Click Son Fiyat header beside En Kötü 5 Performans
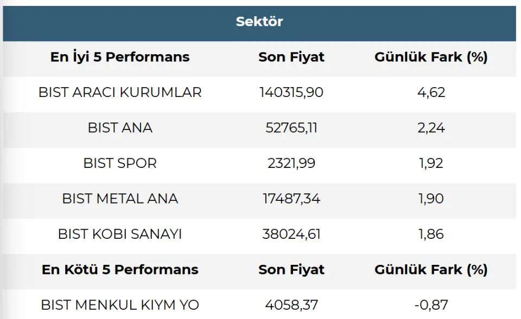Screen dimensions: 521x319 coord(291,270)
